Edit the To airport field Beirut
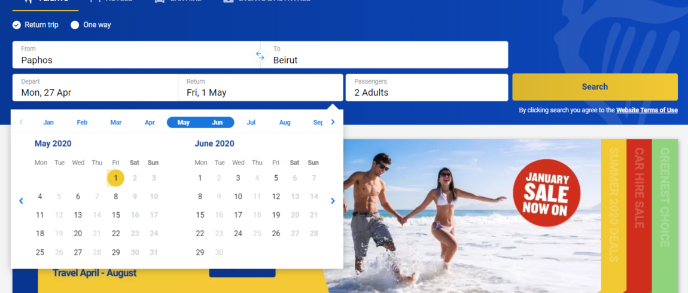Image resolution: width=688 pixels, height=293 pixels. 384,55
